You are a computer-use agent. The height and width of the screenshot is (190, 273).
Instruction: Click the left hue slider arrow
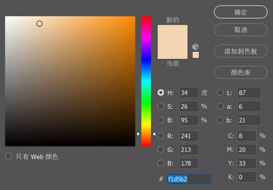coord(138,134)
